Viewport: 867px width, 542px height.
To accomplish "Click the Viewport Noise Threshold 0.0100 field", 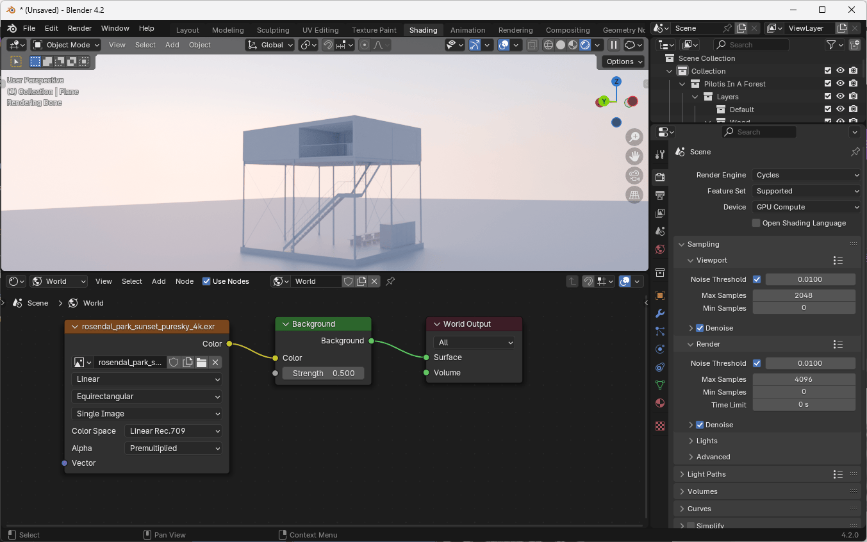I will pyautogui.click(x=810, y=279).
